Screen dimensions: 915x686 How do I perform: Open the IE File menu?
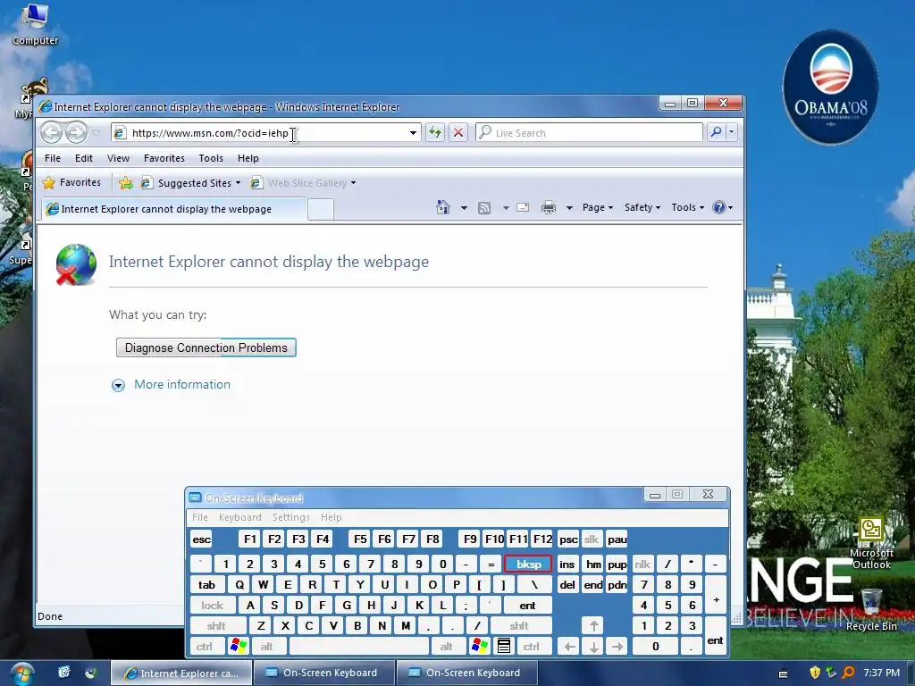[x=53, y=158]
